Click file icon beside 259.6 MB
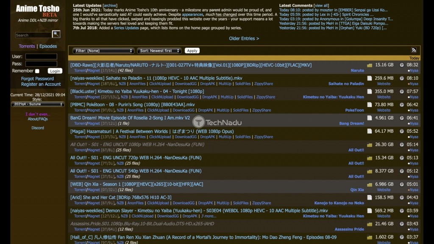This screenshot has height=244, width=434. tap(370, 78)
